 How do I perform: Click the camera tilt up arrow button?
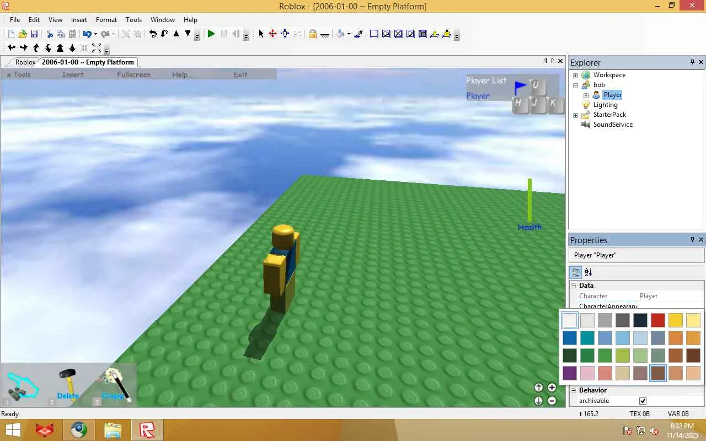coord(539,388)
